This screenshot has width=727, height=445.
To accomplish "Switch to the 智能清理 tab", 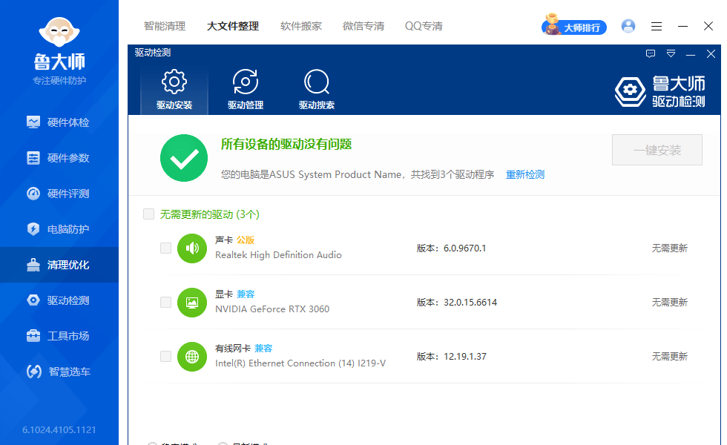I will (x=164, y=25).
